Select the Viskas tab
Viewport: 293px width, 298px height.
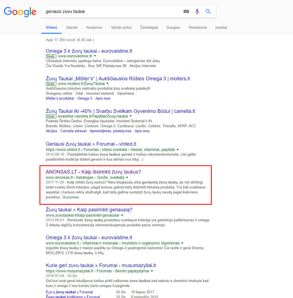click(51, 27)
